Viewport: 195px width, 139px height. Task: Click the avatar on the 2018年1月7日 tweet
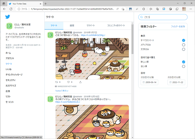(50, 35)
